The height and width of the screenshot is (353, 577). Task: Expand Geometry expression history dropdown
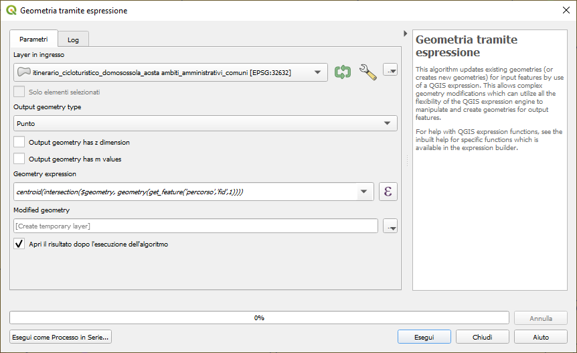point(364,192)
